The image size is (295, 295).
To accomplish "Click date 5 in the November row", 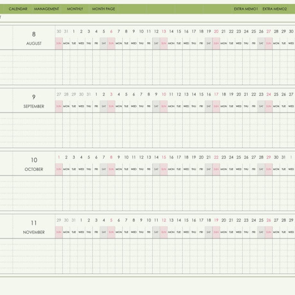I will click(111, 220).
